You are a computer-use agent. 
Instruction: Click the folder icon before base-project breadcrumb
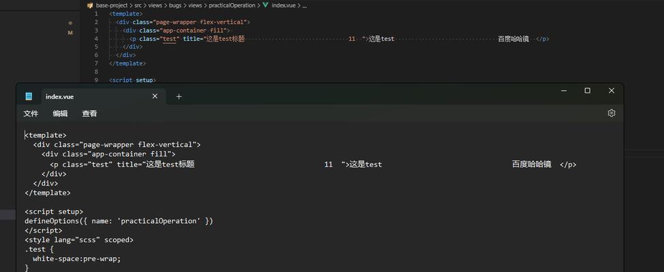click(90, 5)
